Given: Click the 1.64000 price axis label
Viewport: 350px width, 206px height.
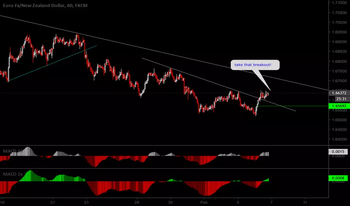Looking at the screenshot, I should [339, 139].
